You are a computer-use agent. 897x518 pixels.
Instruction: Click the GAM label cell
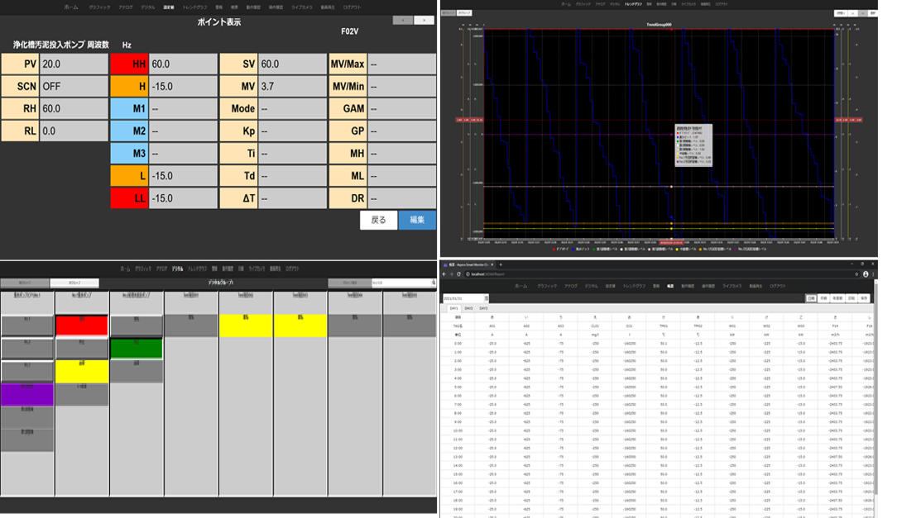tap(348, 108)
